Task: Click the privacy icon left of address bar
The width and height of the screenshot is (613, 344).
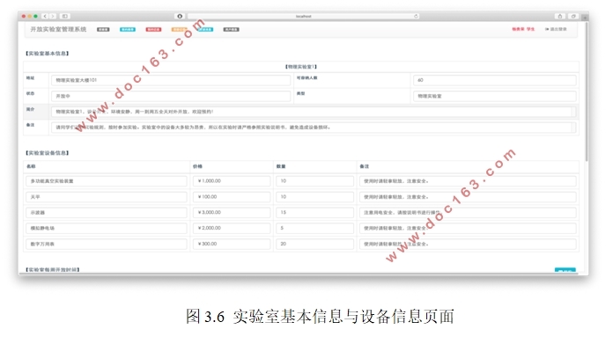Action: point(180,16)
